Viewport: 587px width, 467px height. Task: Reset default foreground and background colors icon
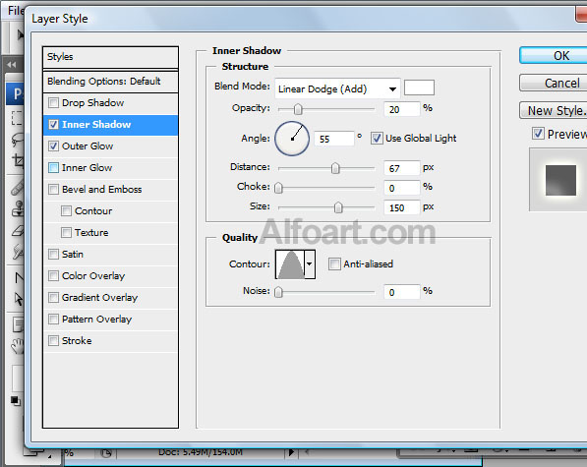(16, 401)
